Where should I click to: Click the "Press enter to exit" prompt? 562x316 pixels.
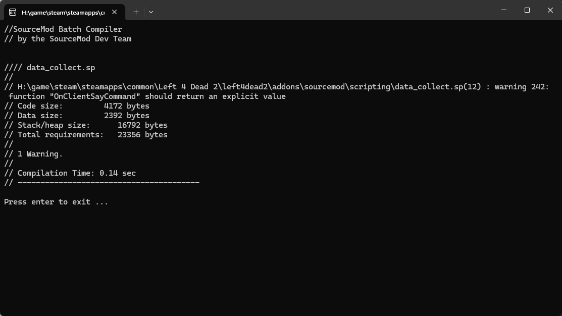pyautogui.click(x=56, y=202)
